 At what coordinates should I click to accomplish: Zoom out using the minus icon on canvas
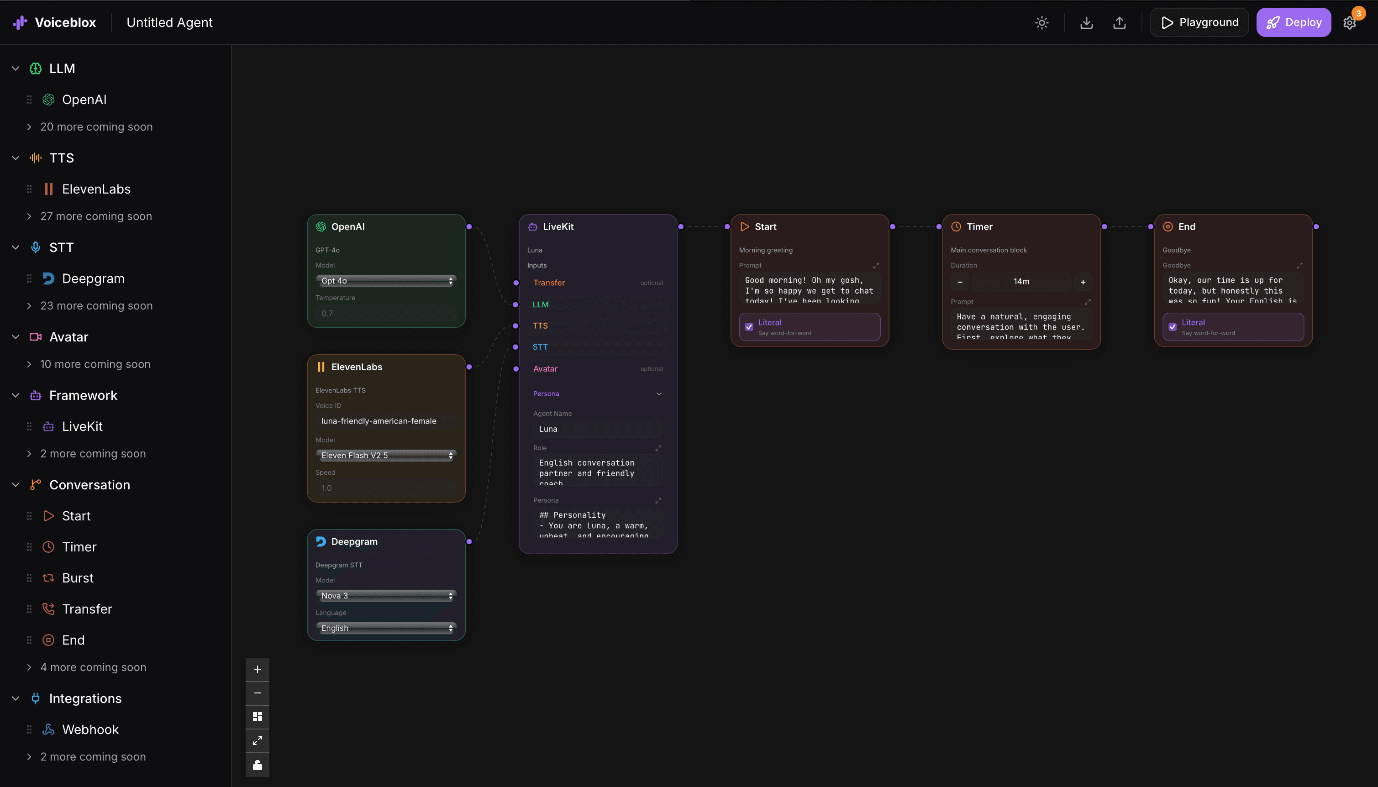pos(258,693)
